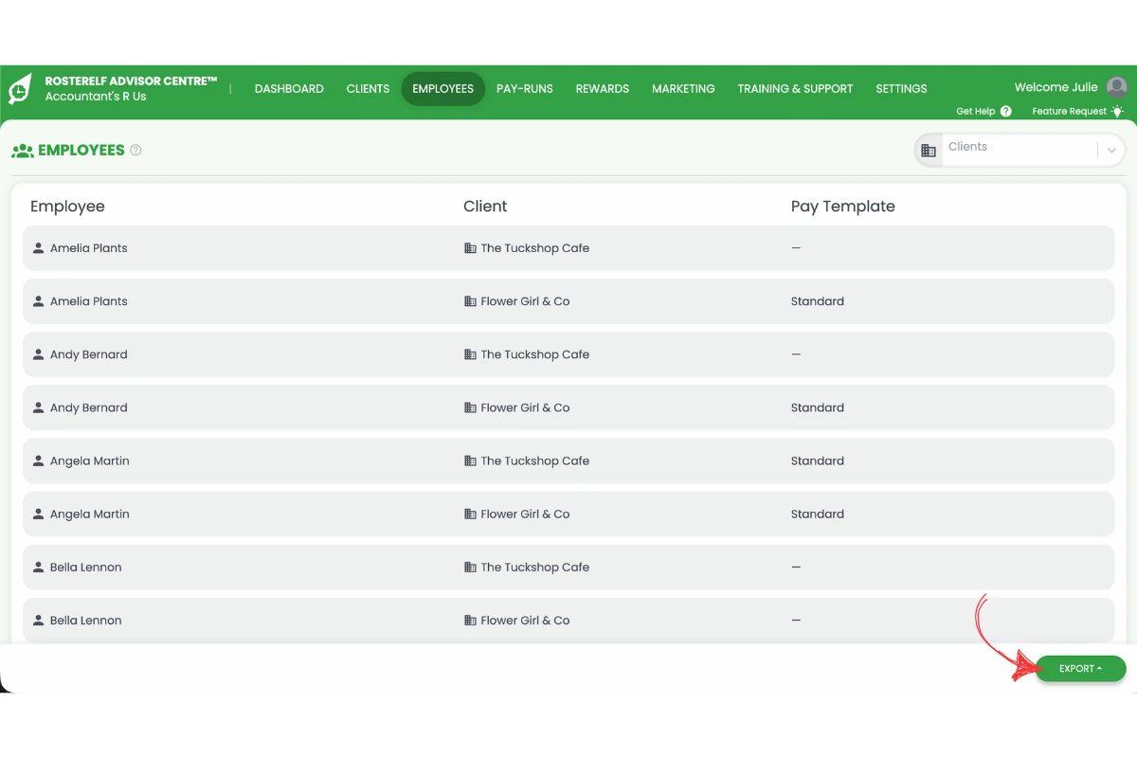
Task: Click the Client column header
Action: [x=485, y=207]
